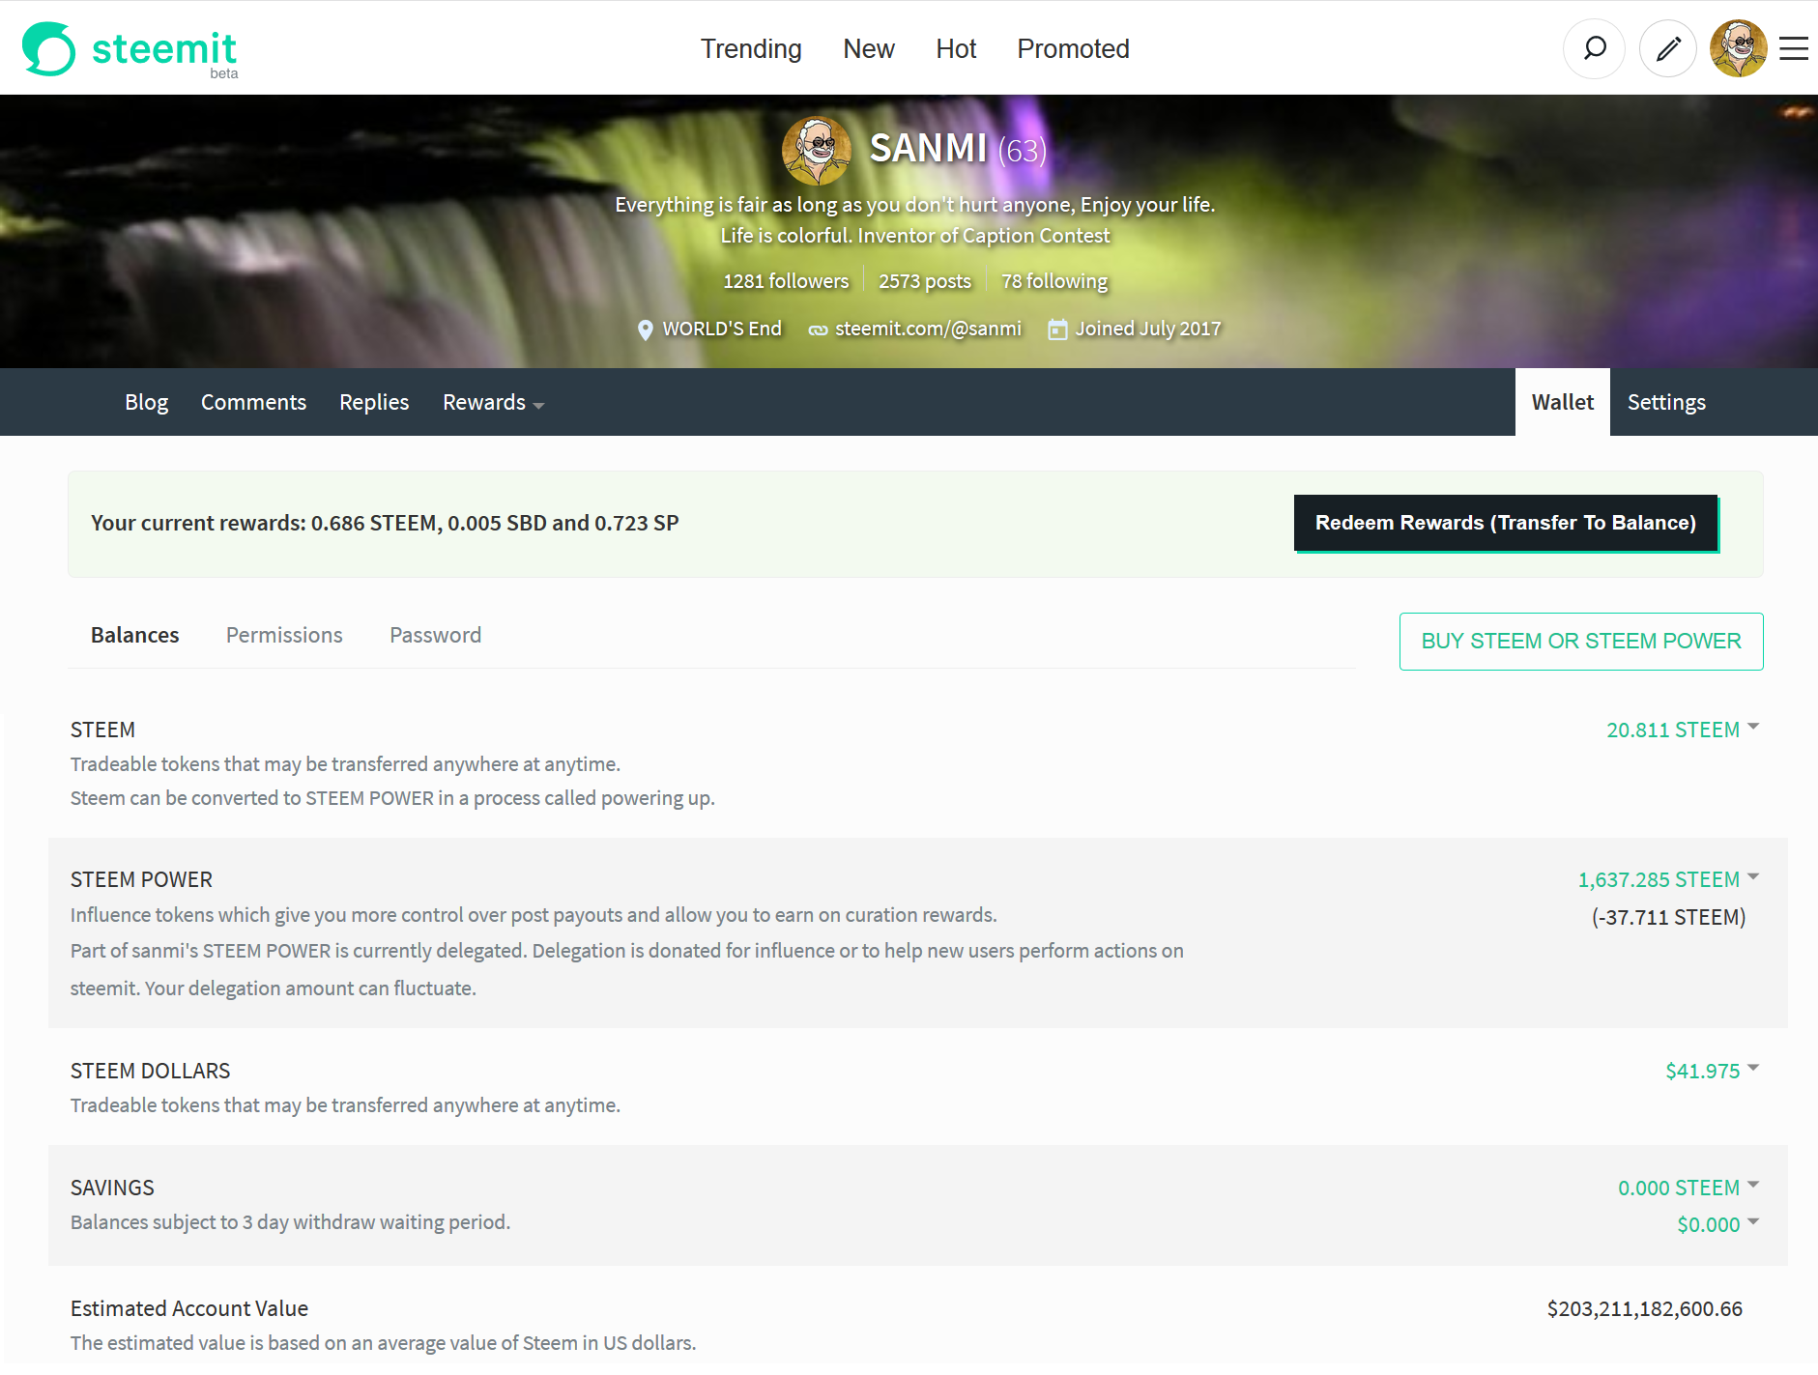Click Buy Steem or Steem Power button
The height and width of the screenshot is (1375, 1818).
pos(1581,641)
